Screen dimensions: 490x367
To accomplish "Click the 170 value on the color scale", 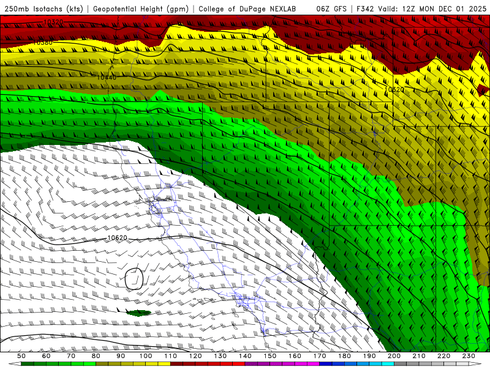I will pyautogui.click(x=319, y=356).
